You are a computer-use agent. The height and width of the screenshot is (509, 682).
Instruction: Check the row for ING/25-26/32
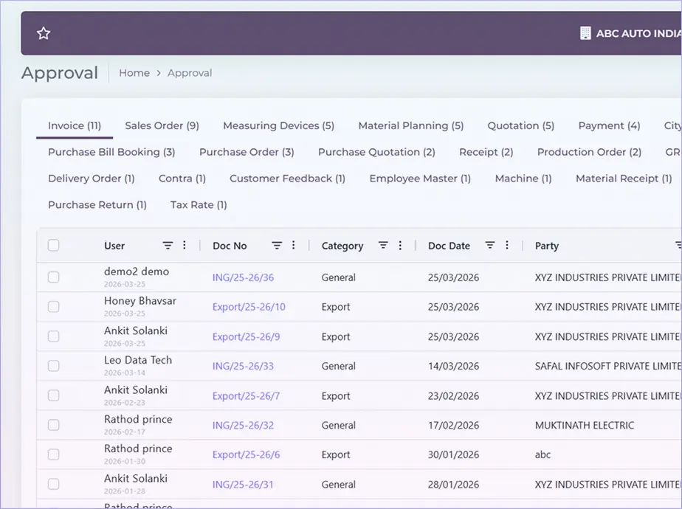[53, 425]
